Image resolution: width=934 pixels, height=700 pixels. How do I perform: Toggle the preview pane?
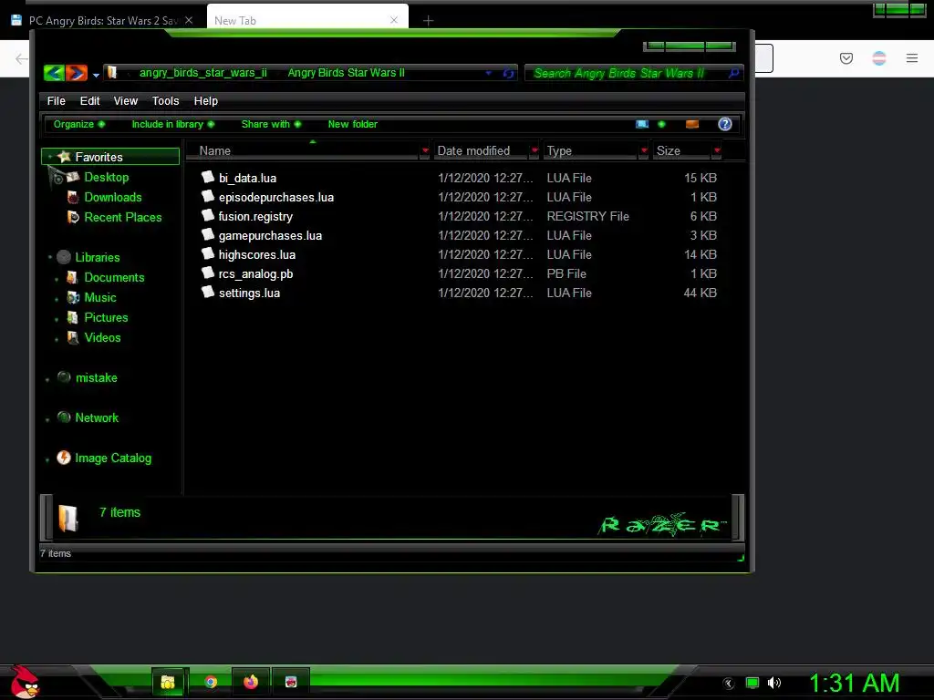[x=692, y=124]
